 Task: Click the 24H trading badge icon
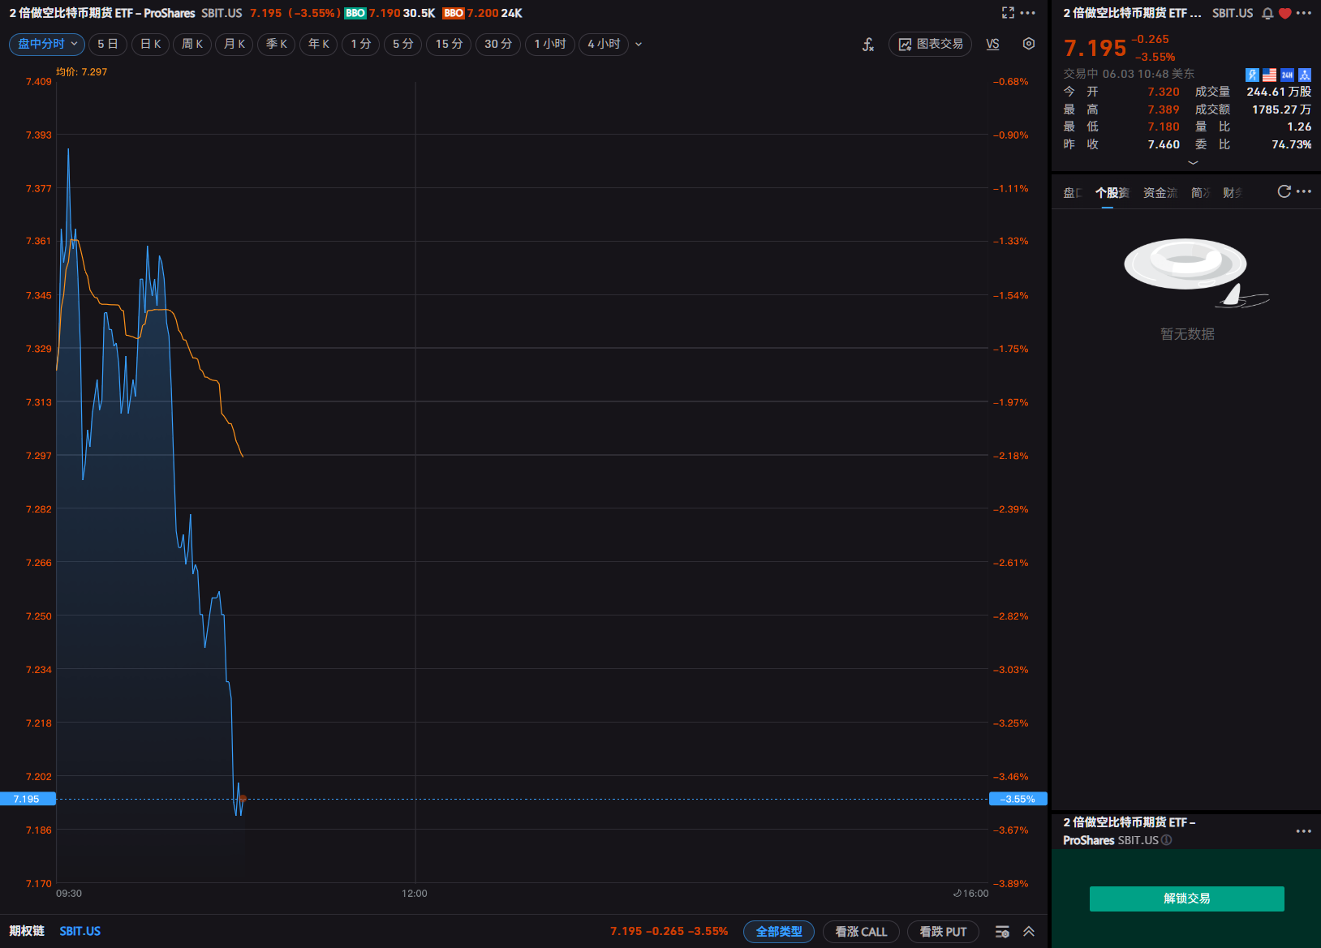[1287, 75]
